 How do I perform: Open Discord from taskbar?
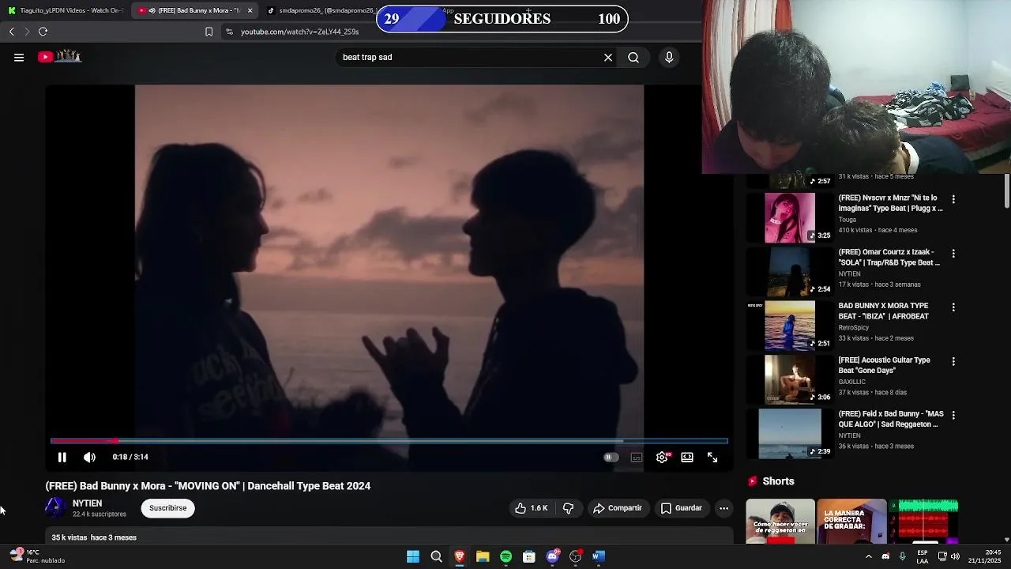(x=553, y=556)
